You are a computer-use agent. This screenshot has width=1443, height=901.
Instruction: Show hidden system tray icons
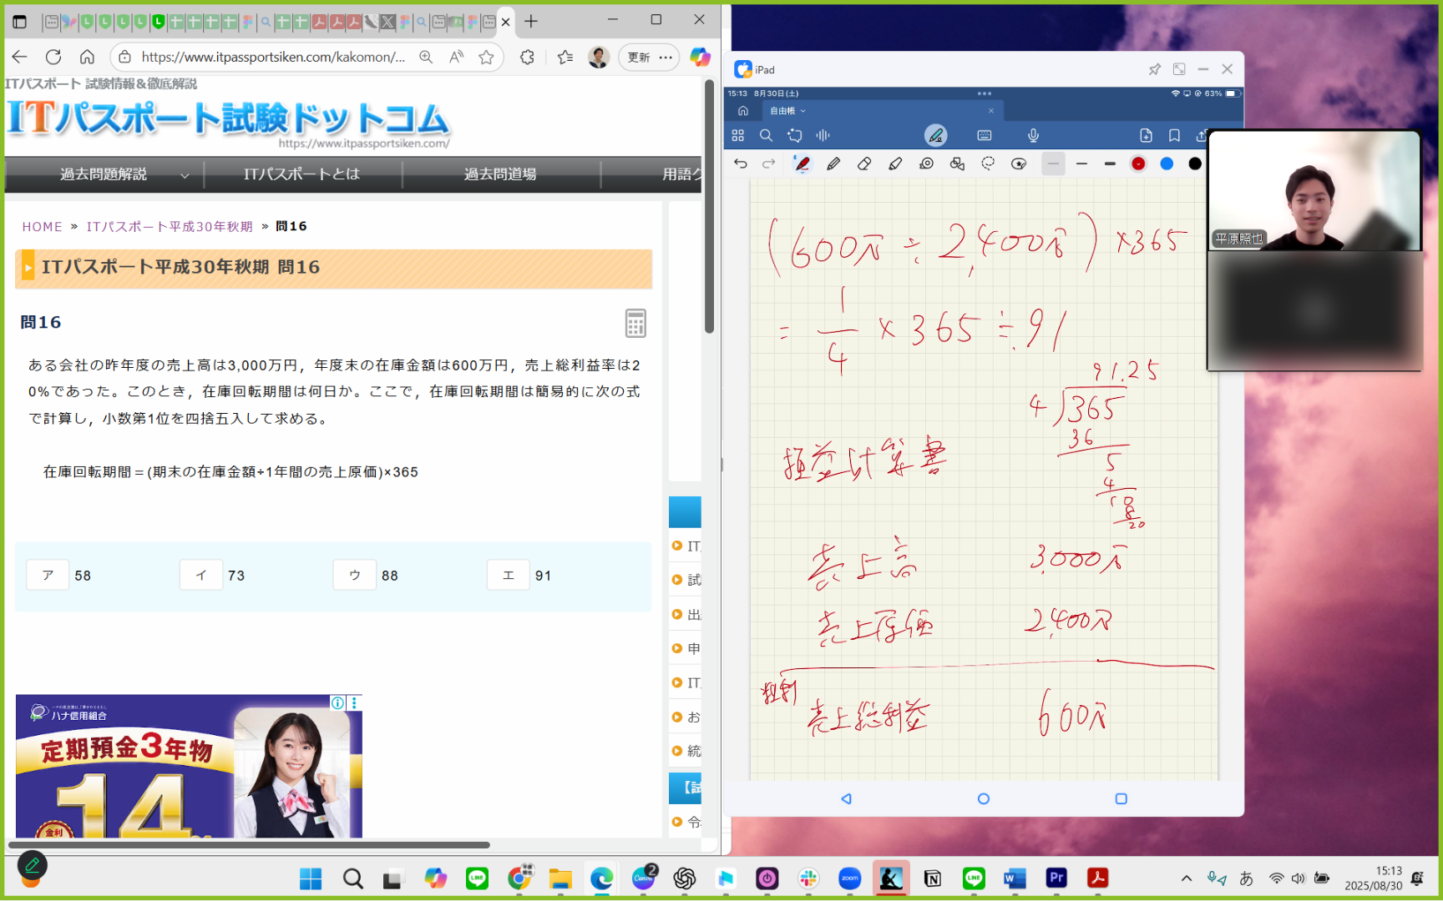pos(1186,878)
